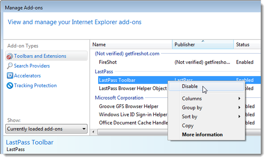Expand the Sort by submenu arrow
Image resolution: width=267 pixels, height=160 pixels.
click(x=239, y=117)
